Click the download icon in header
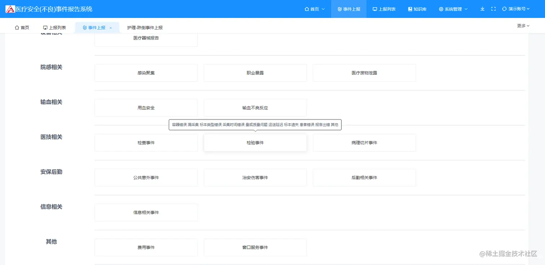545x265 pixels. (x=482, y=9)
